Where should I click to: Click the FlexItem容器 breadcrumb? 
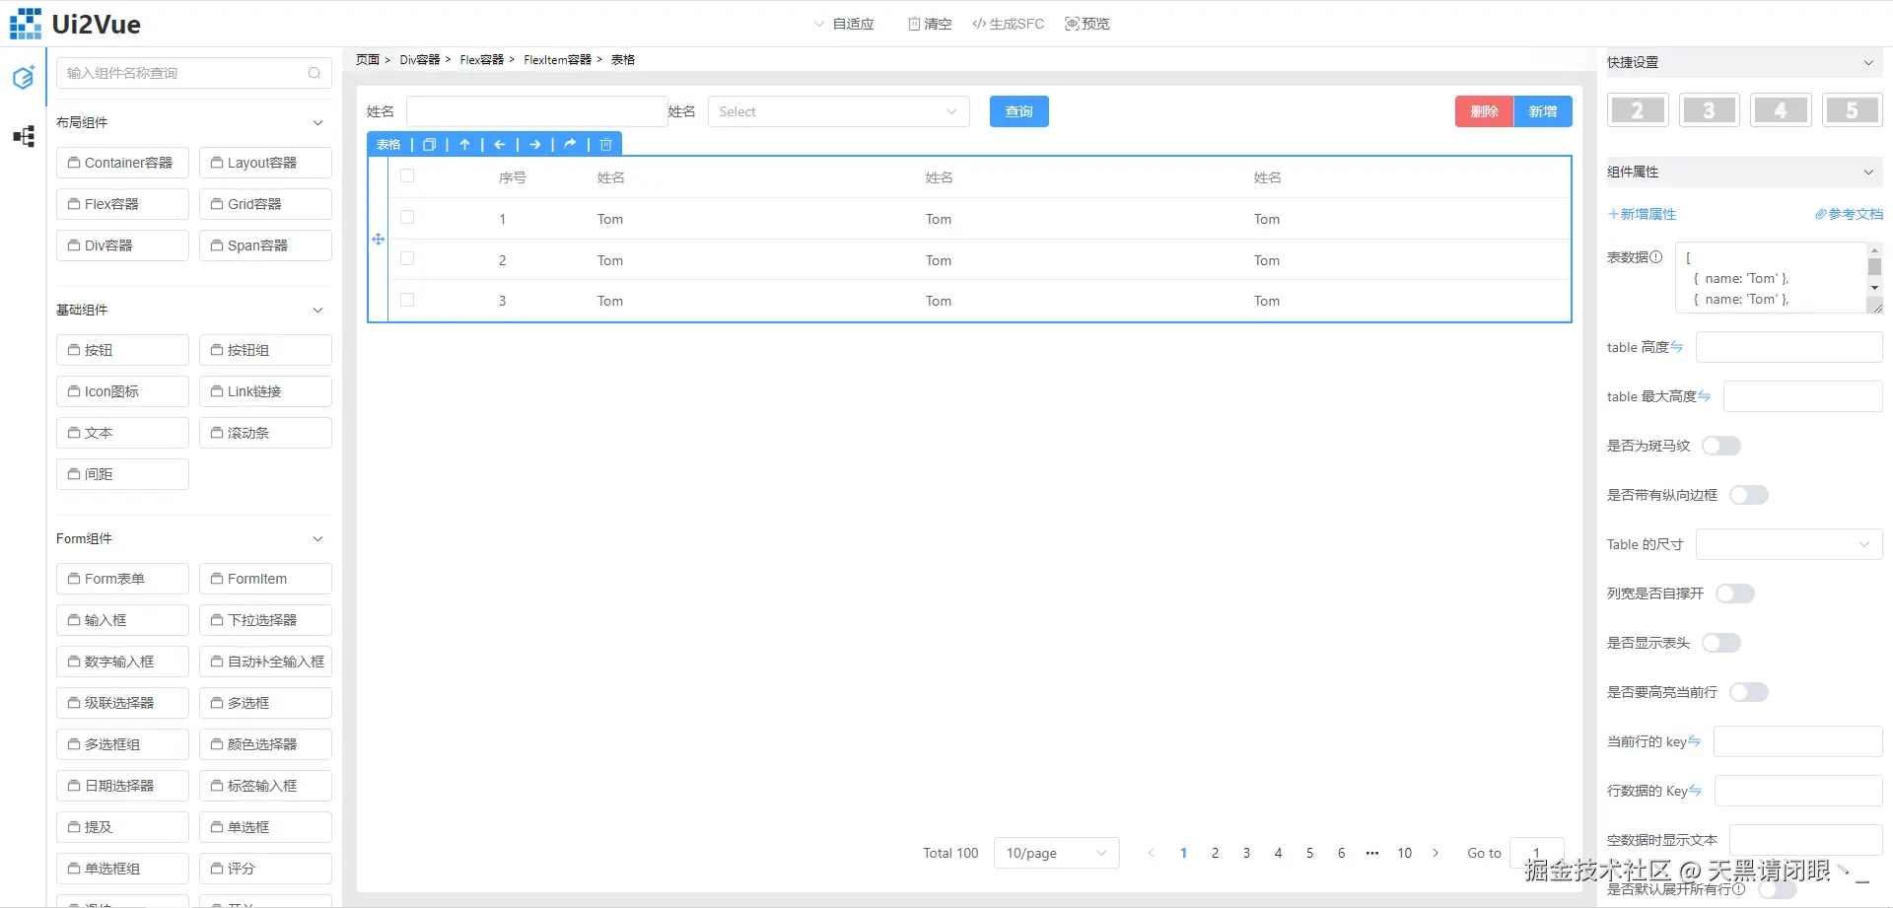pos(558,59)
